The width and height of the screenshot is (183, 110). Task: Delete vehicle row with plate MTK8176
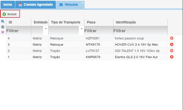pos(172,44)
